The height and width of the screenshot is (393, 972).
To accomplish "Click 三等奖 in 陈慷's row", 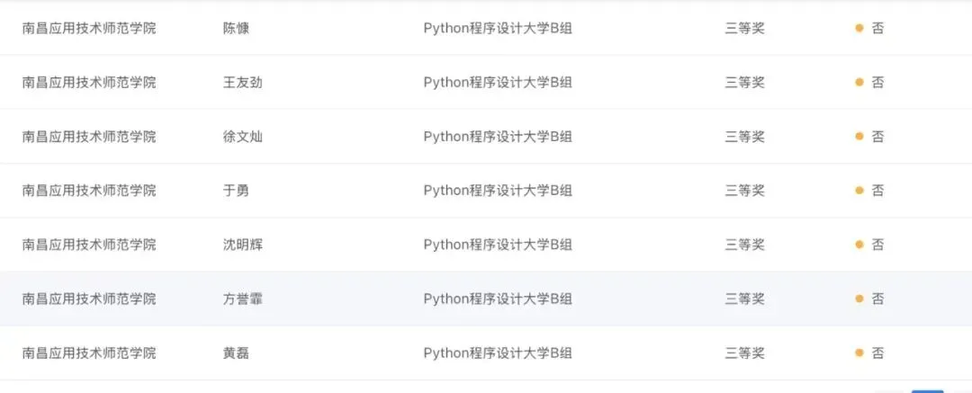I will pyautogui.click(x=744, y=29).
